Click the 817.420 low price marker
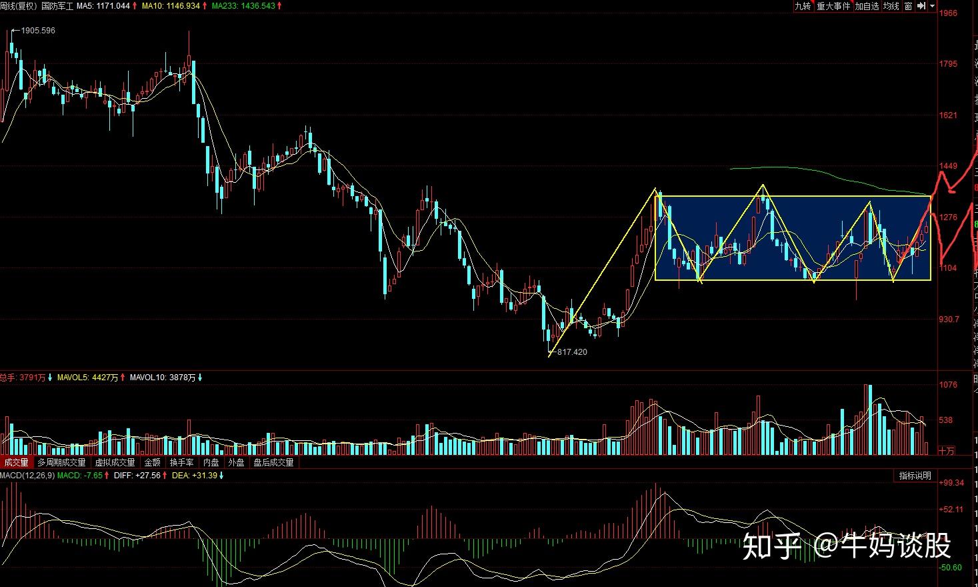 tap(572, 352)
